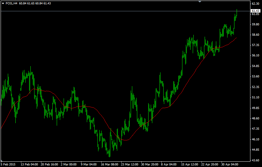Click the 51.10 price axis label
The image size is (262, 167).
click(x=255, y=97)
